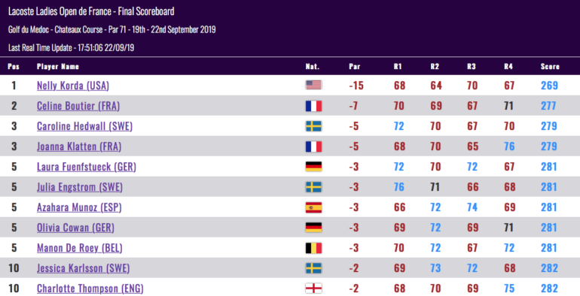
Task: Click the Spanish flag beside Azahara Munoz
Action: (x=313, y=207)
